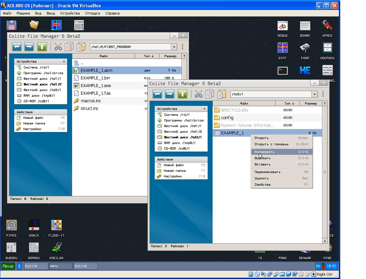Click the Тип sort column header in front window

(x=289, y=103)
